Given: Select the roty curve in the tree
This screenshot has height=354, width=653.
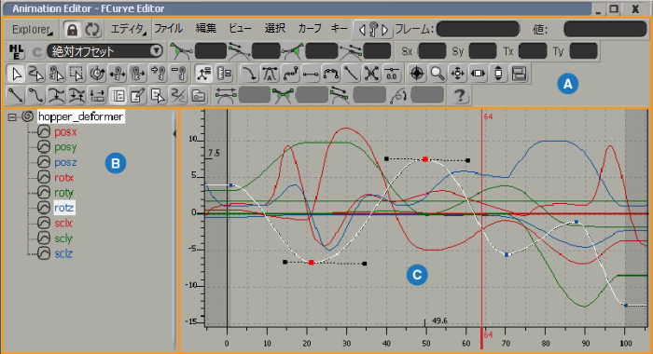Looking at the screenshot, I should click(x=63, y=193).
